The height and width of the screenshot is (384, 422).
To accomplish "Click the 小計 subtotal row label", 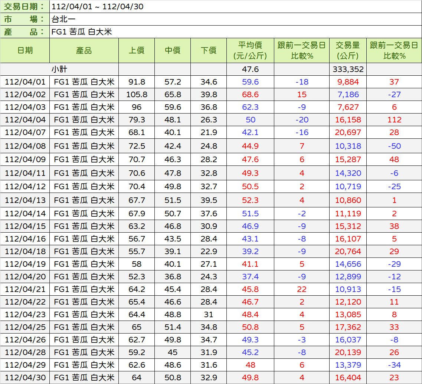I will (x=59, y=69).
